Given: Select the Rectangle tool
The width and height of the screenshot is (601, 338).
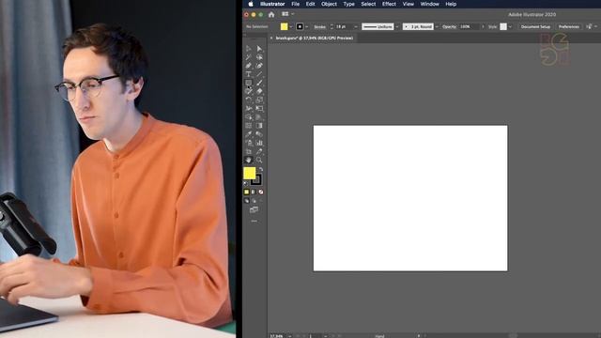Looking at the screenshot, I should [x=248, y=83].
